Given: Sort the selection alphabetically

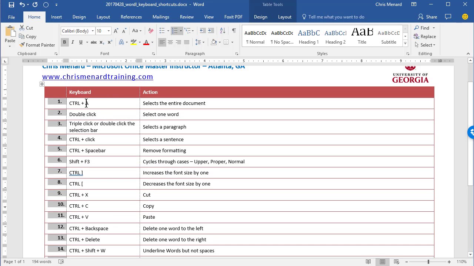Looking at the screenshot, I should click(223, 31).
